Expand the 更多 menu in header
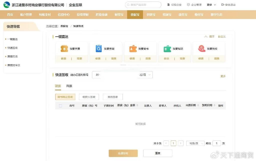Image resolution: width=256 pixels, height=161 pixels. [211, 5]
